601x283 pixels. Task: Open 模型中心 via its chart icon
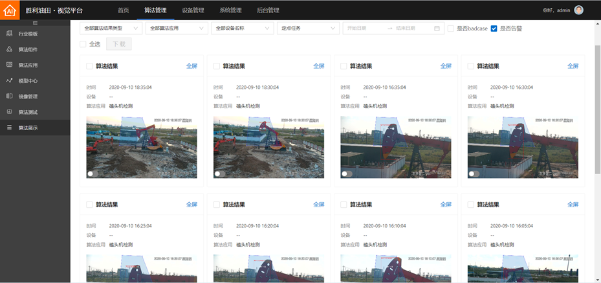(9, 81)
